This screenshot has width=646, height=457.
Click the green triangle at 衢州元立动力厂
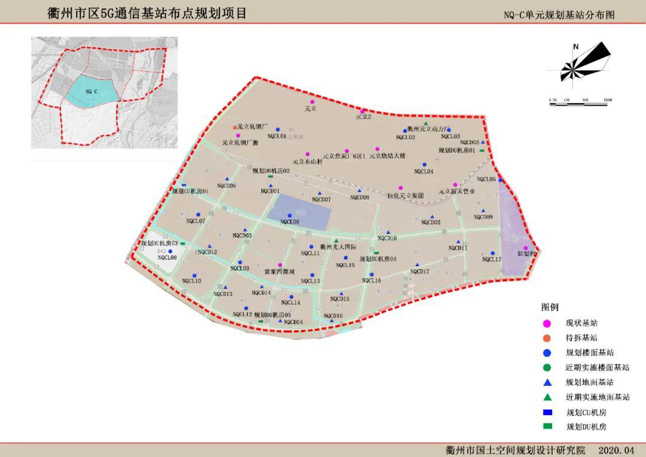click(x=426, y=124)
